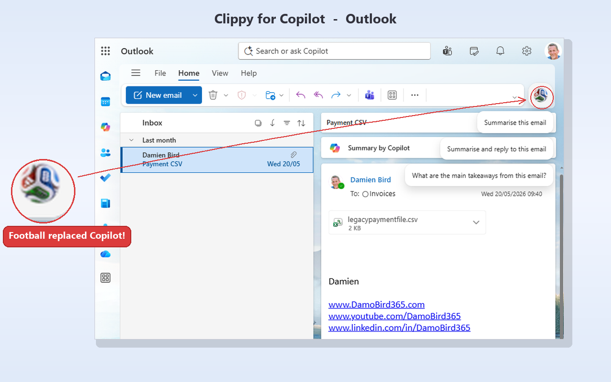Expand the Move to dropdown arrow
The image size is (611, 382).
(x=282, y=95)
